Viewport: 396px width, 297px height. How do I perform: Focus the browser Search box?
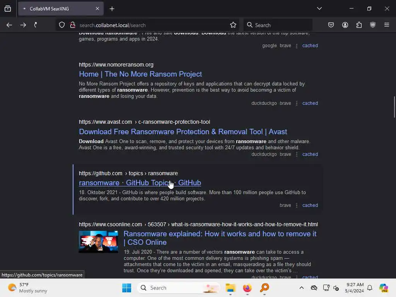278,25
